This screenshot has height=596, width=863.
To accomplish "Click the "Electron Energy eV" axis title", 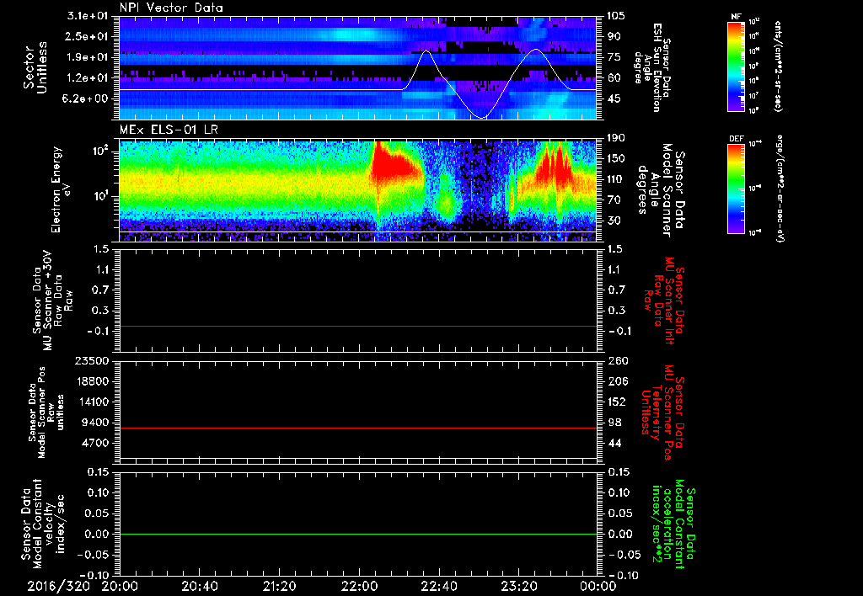I will click(x=61, y=189).
